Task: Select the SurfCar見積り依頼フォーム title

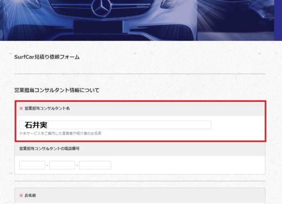Action: 47,57
